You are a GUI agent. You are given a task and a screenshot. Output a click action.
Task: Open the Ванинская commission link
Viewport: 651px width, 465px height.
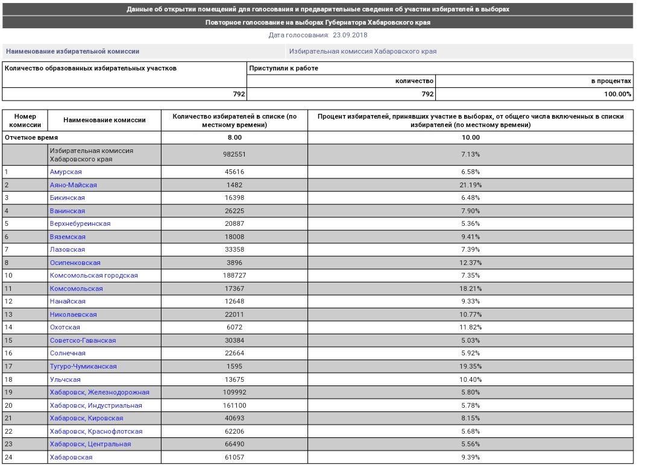68,211
